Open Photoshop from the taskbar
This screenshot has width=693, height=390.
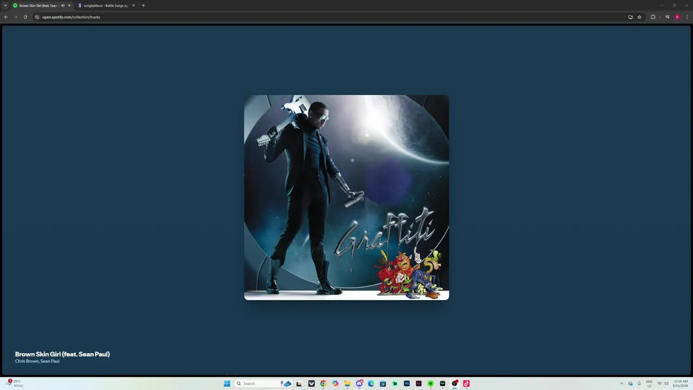pyautogui.click(x=407, y=383)
